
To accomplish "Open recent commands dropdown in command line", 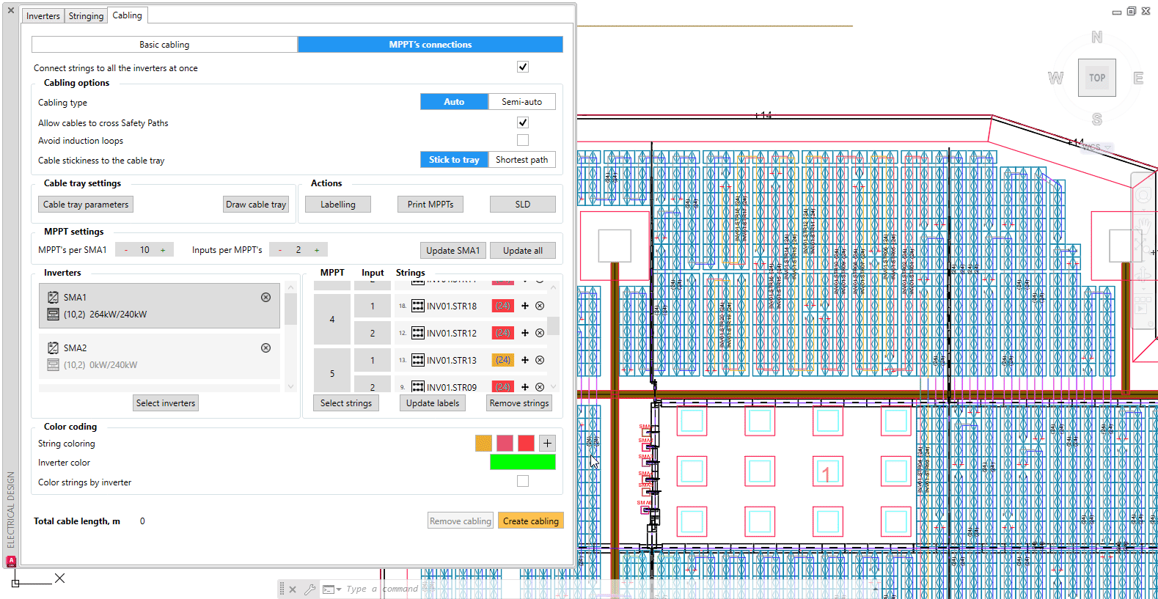I will [x=332, y=589].
